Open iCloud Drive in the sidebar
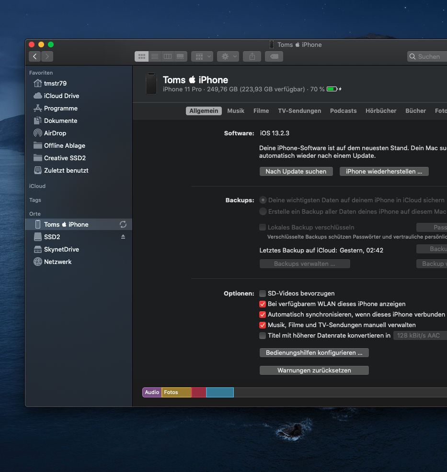 pyautogui.click(x=79, y=96)
